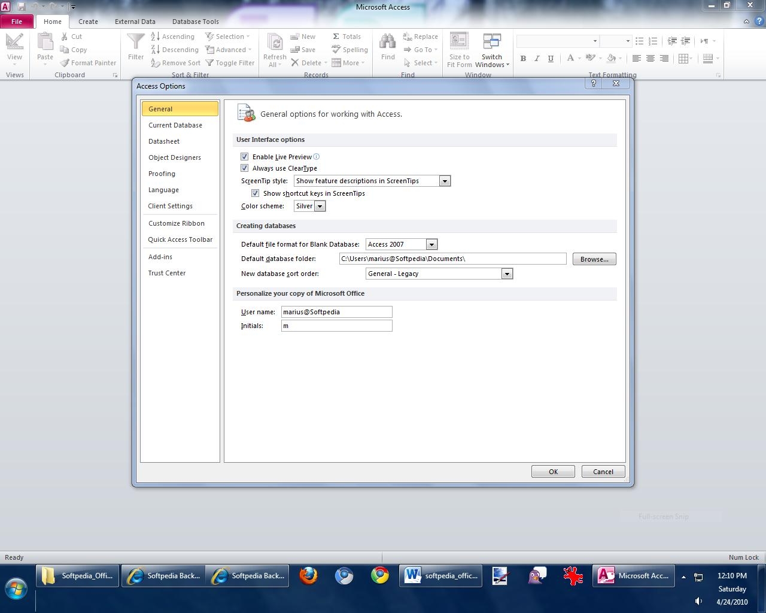Image resolution: width=766 pixels, height=613 pixels.
Task: Toggle Always use ClearType checkbox
Action: pyautogui.click(x=244, y=168)
